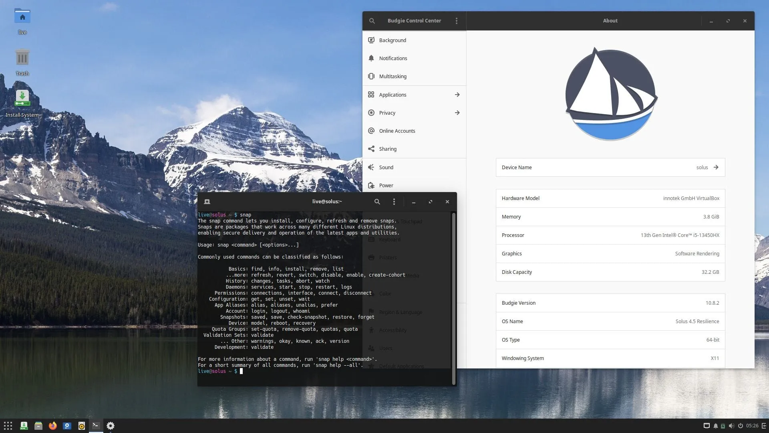
Task: Open Online Accounts settings
Action: (414, 131)
